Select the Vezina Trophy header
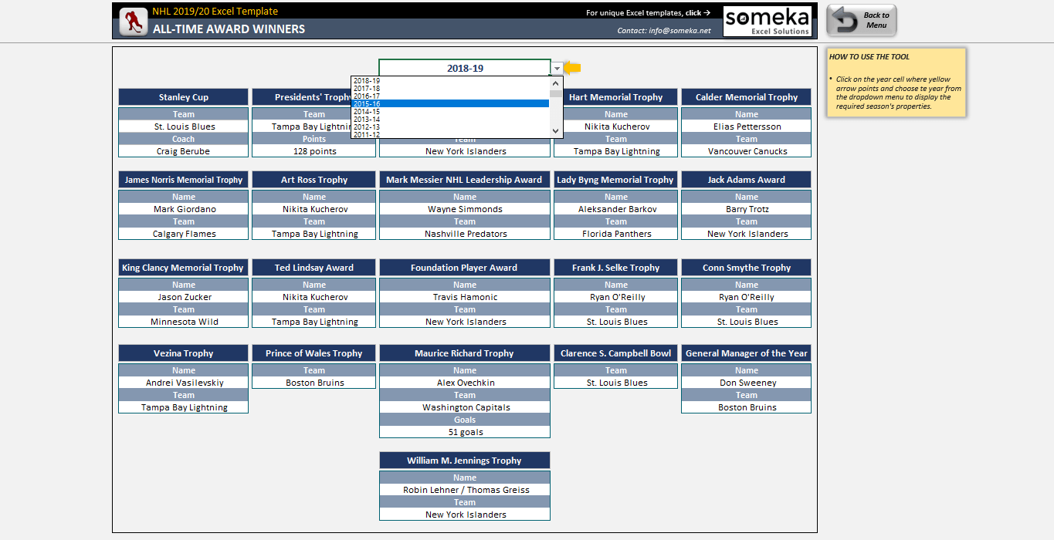Viewport: 1054px width, 540px height. pyautogui.click(x=184, y=353)
